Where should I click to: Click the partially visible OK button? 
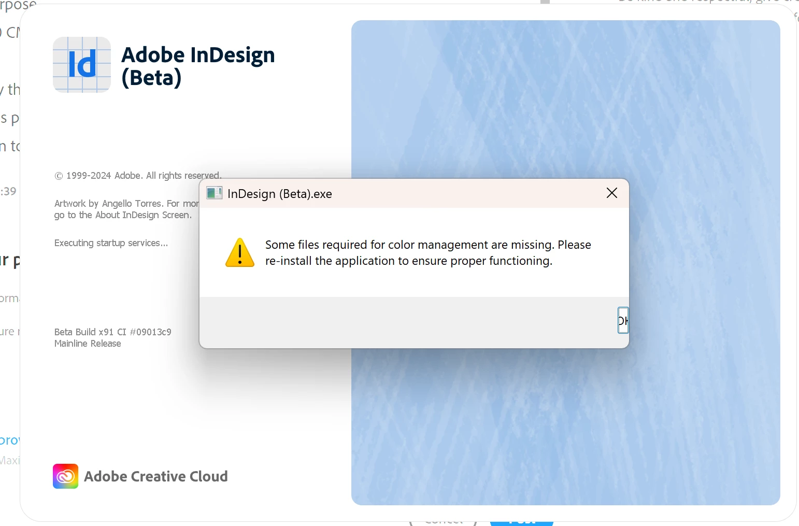[x=623, y=320]
